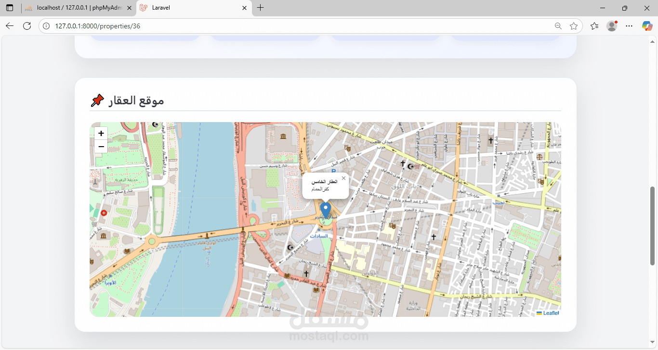658x350 pixels.
Task: Close the Laravel tab
Action: point(244,8)
